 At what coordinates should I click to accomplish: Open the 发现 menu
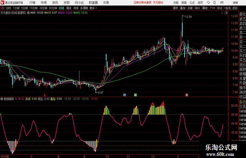pyautogui.click(x=67, y=3)
